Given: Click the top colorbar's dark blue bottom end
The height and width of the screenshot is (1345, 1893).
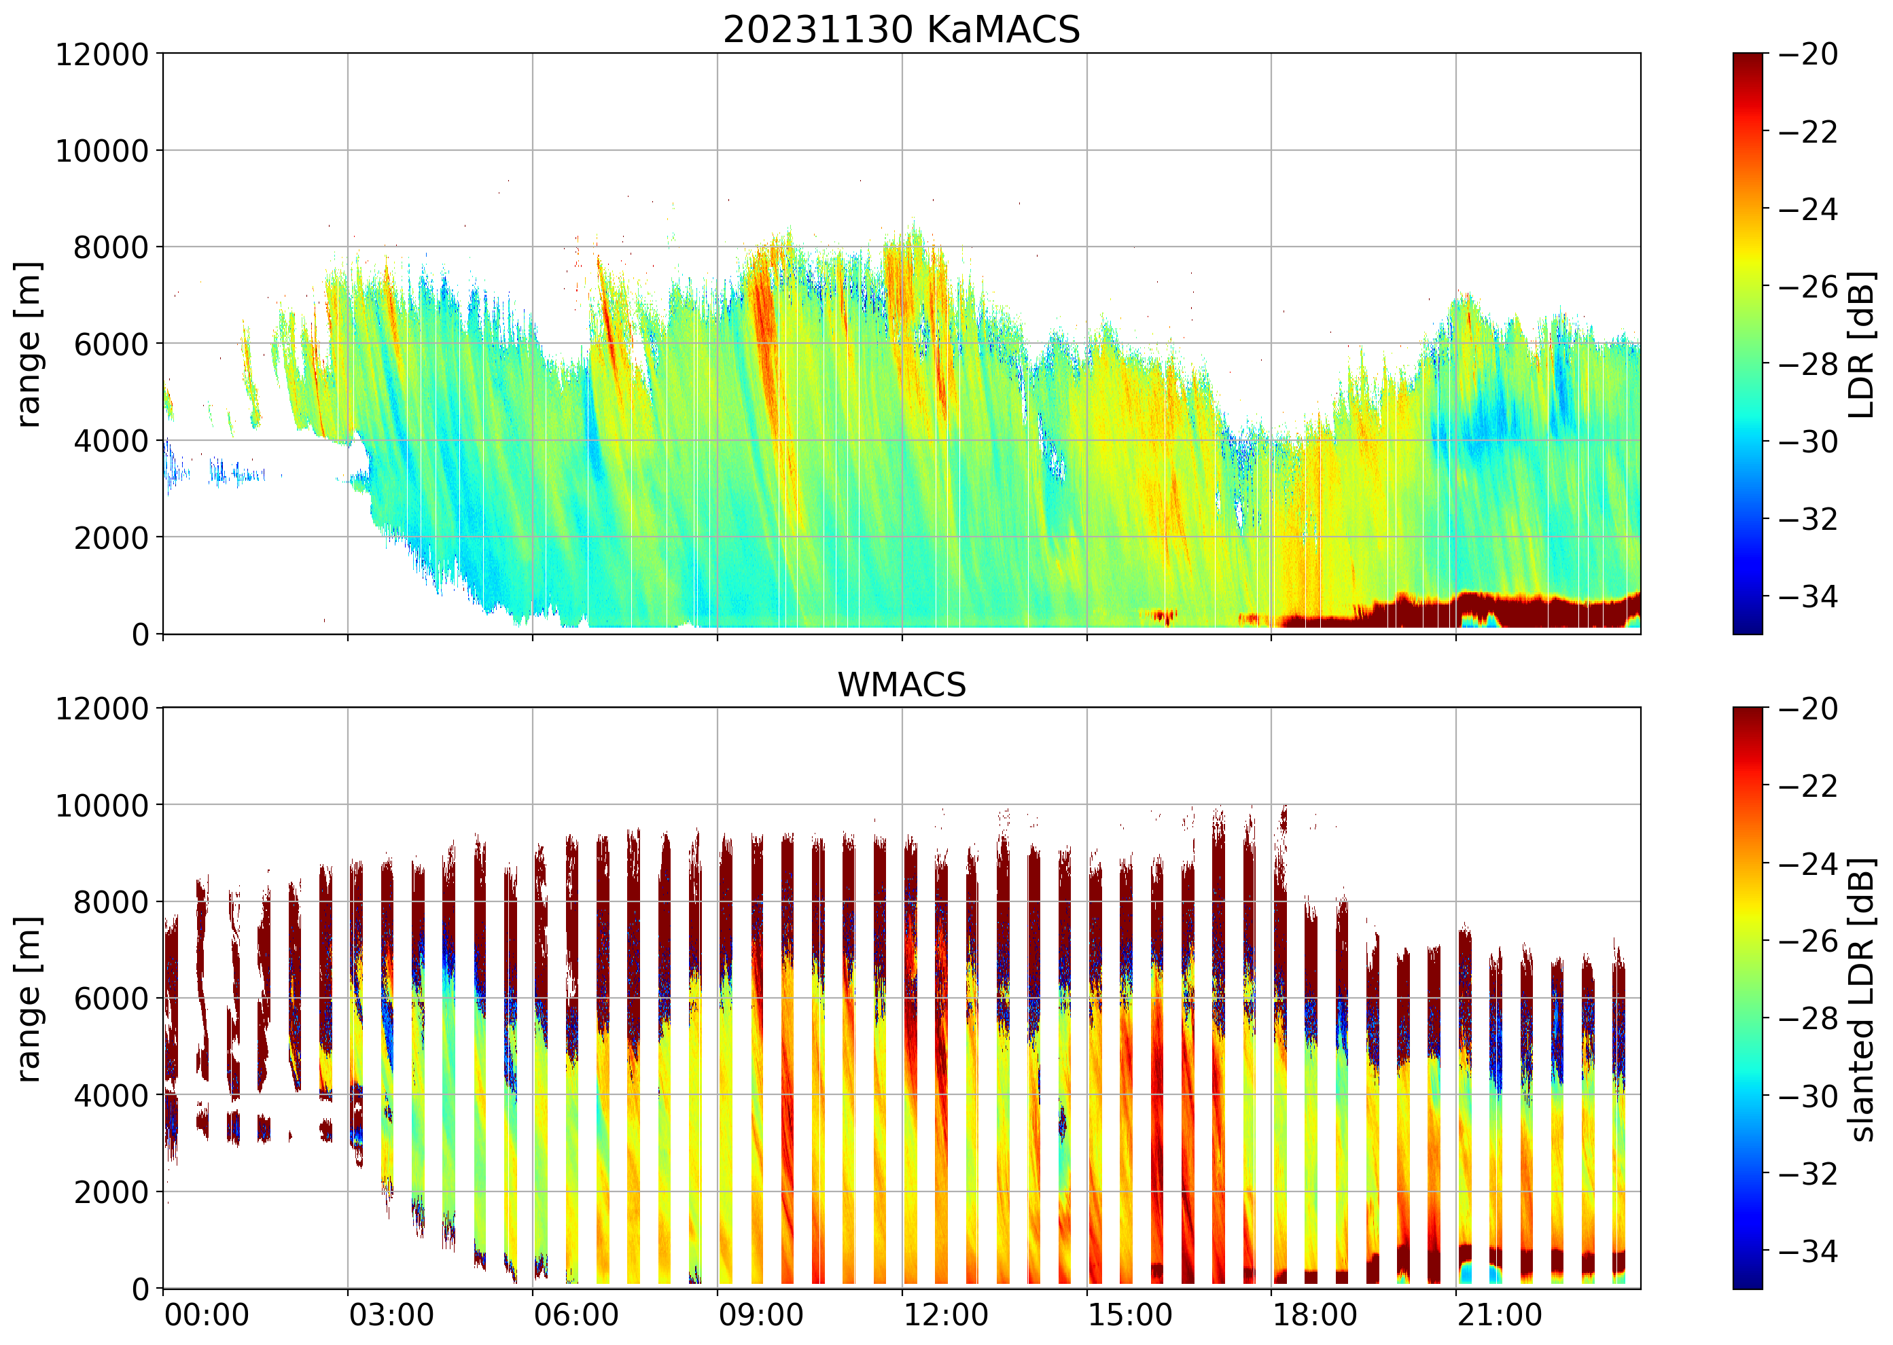Looking at the screenshot, I should (x=1747, y=627).
